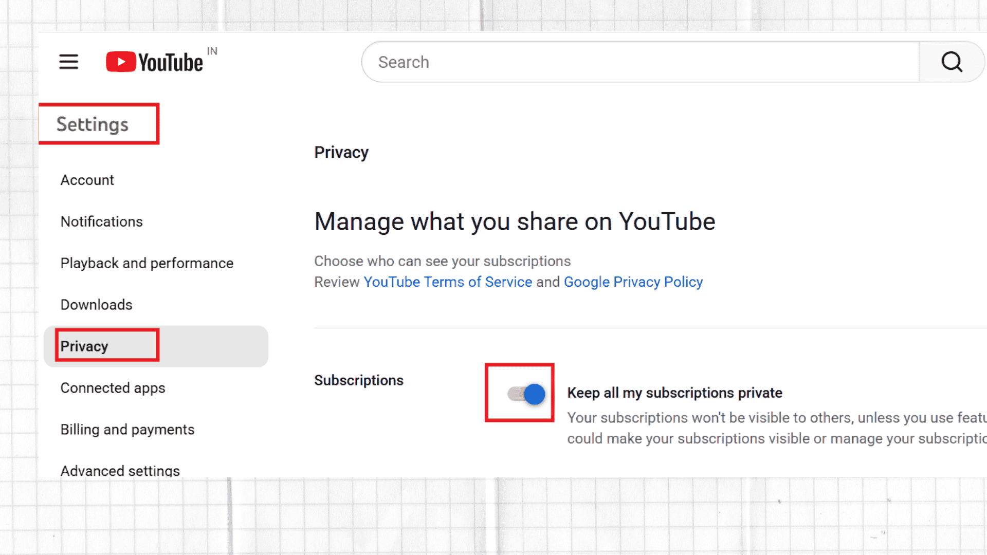Click the search magnifier icon

click(952, 62)
